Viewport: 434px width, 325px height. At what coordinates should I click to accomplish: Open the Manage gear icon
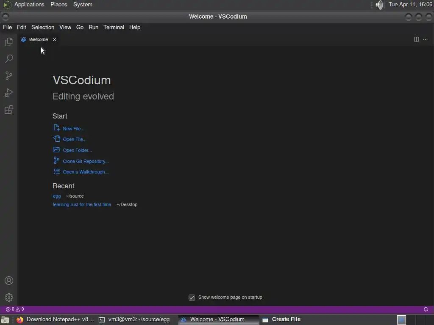(9, 297)
